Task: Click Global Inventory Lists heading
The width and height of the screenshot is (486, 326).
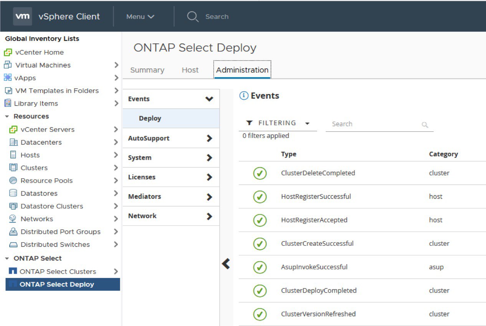Action: (42, 39)
